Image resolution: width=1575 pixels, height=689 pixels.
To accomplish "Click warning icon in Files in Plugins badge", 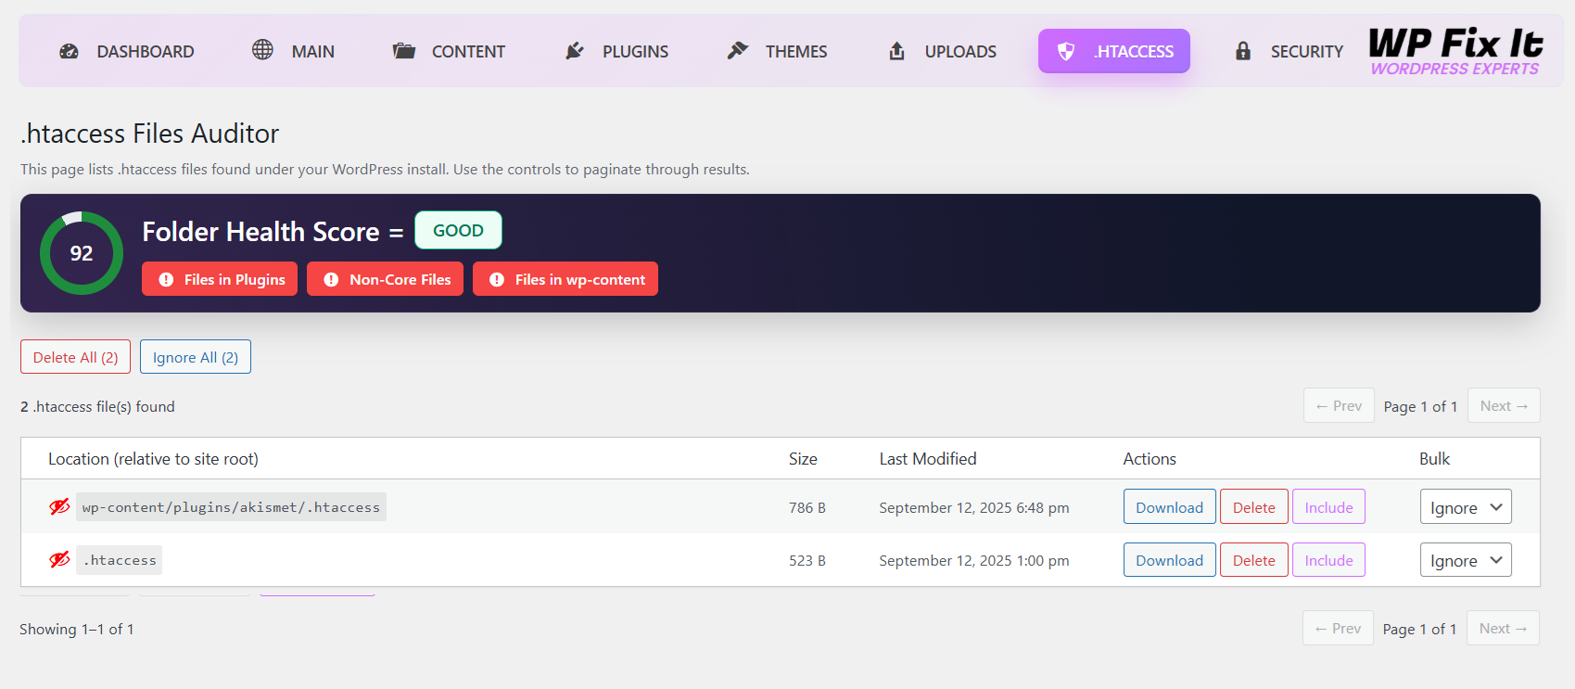I will click(166, 279).
